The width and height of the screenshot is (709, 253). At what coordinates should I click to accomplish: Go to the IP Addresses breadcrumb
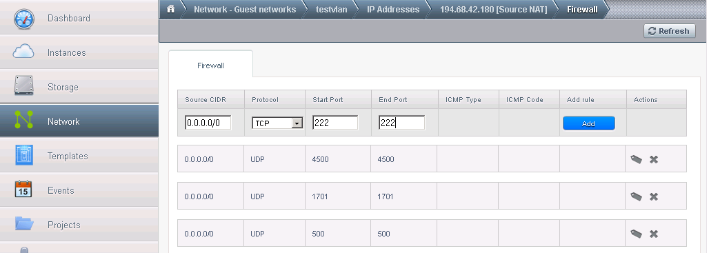click(x=393, y=10)
